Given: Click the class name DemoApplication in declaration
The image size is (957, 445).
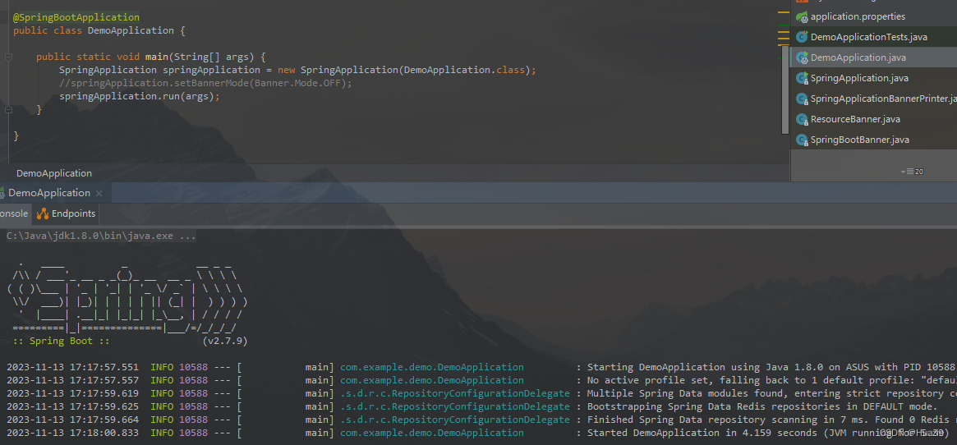Looking at the screenshot, I should (x=131, y=30).
